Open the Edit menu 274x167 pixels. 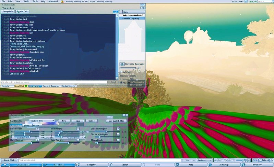pyautogui.click(x=10, y=1)
